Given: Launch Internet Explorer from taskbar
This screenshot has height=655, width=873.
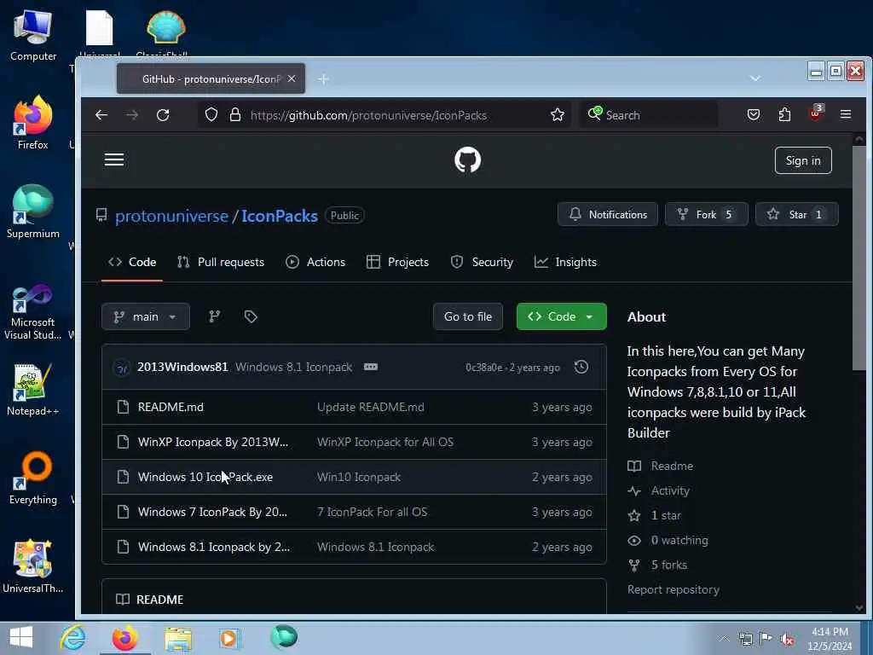Looking at the screenshot, I should (73, 638).
